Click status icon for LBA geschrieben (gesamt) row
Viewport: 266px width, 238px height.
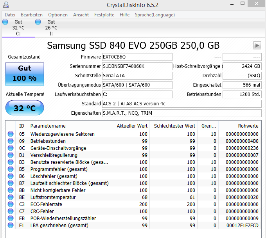tap(11, 225)
